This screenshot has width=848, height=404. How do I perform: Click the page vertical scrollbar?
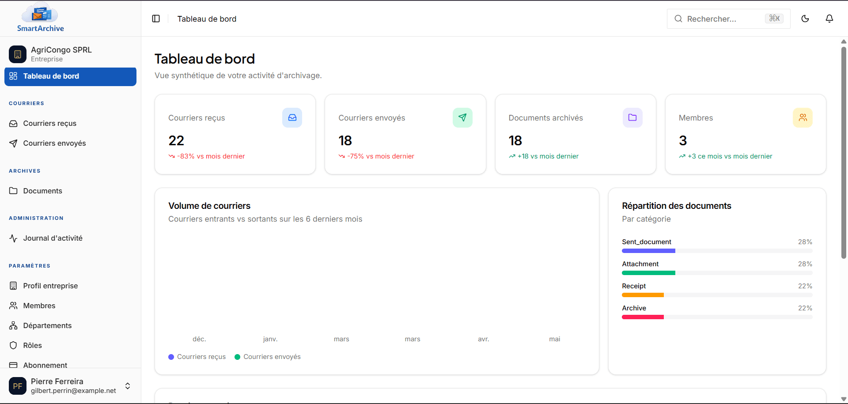point(844,152)
